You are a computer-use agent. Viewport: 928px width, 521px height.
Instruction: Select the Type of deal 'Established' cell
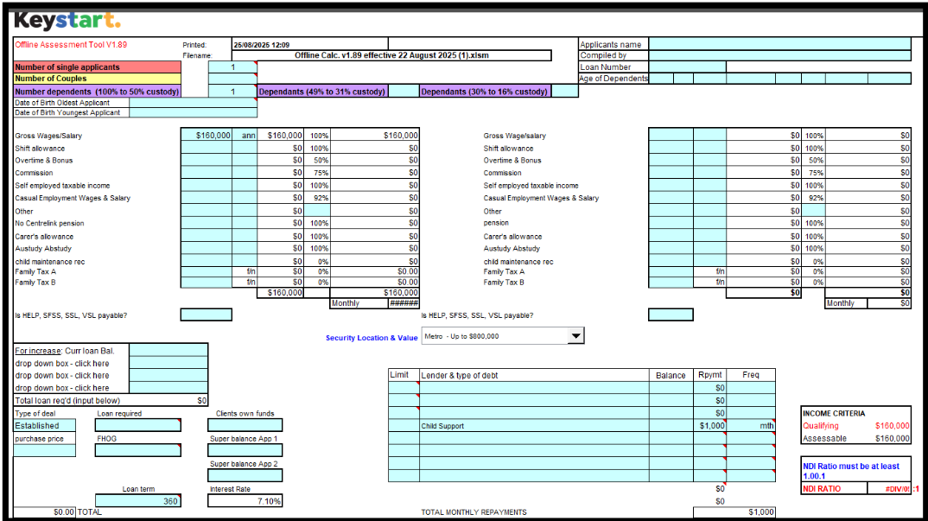43,425
